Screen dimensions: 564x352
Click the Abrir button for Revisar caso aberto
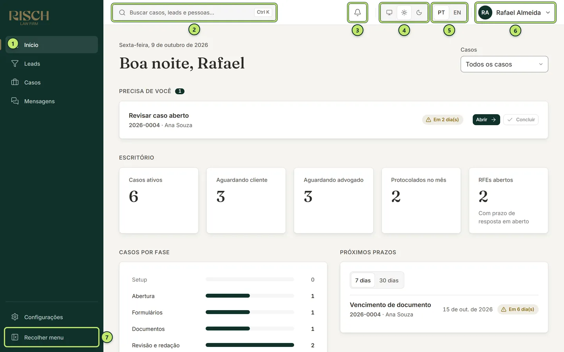coord(486,120)
